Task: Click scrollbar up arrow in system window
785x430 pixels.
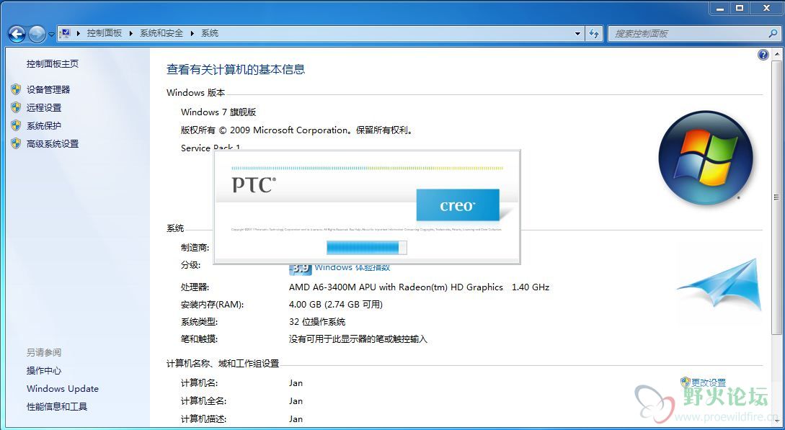Action: click(777, 54)
